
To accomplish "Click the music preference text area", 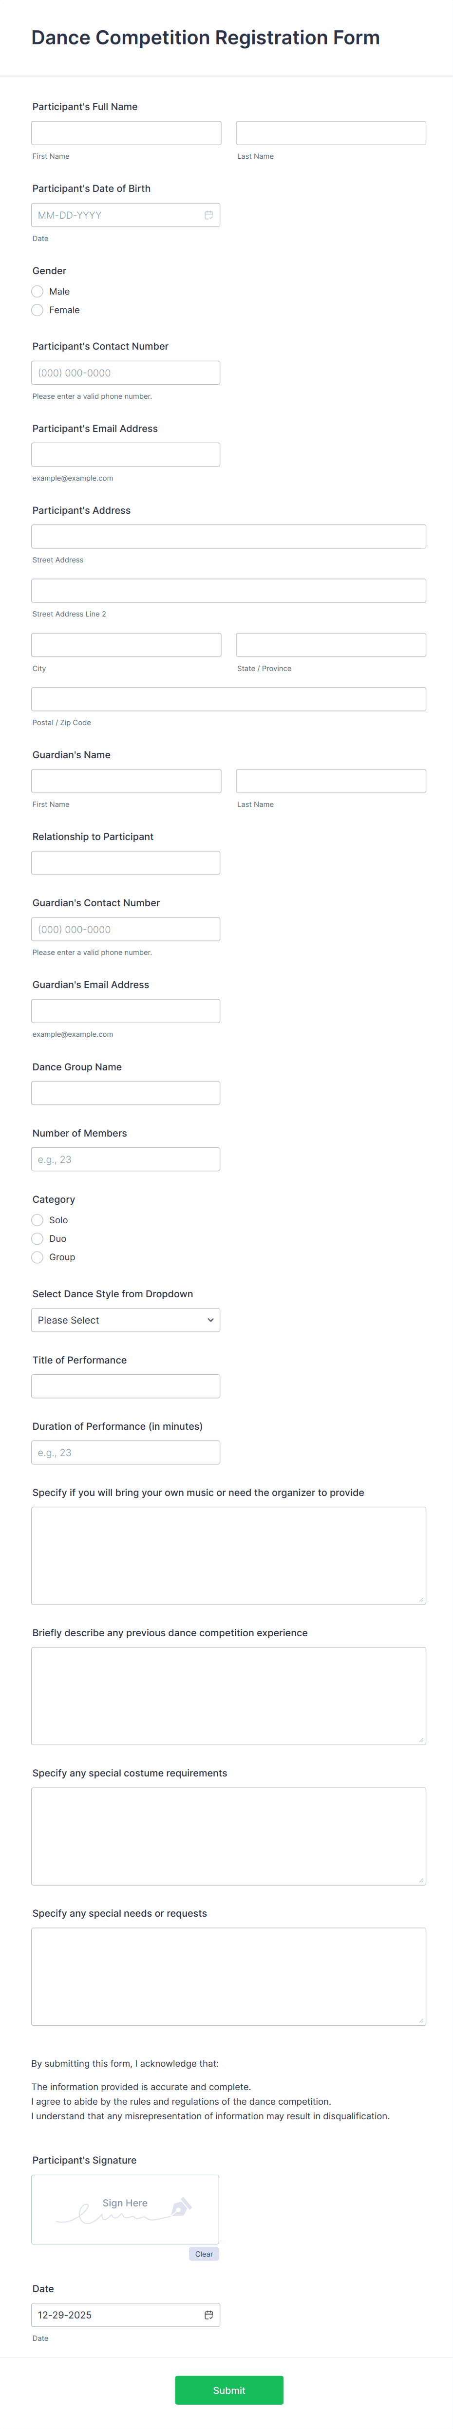I will tap(227, 1554).
